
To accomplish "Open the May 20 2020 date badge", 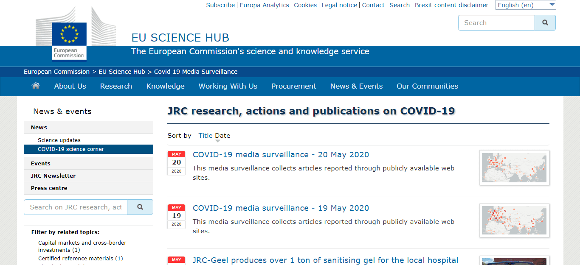I will [x=177, y=163].
